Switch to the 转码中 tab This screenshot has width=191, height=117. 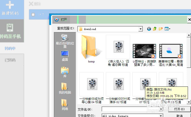click(10, 48)
